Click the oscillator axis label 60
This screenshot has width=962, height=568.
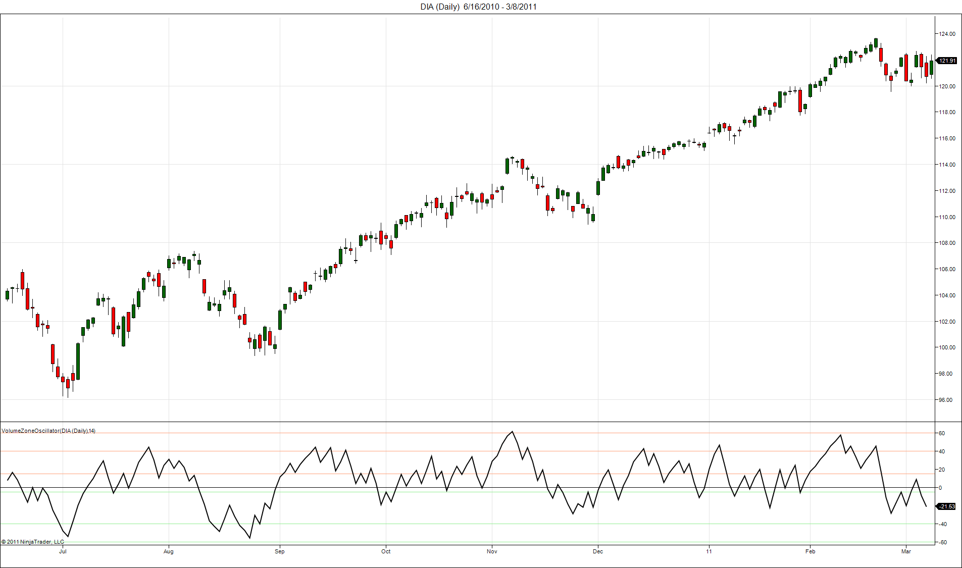942,433
